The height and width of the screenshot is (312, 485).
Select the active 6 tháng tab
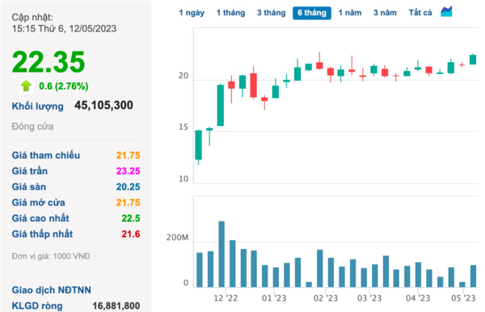pyautogui.click(x=312, y=13)
